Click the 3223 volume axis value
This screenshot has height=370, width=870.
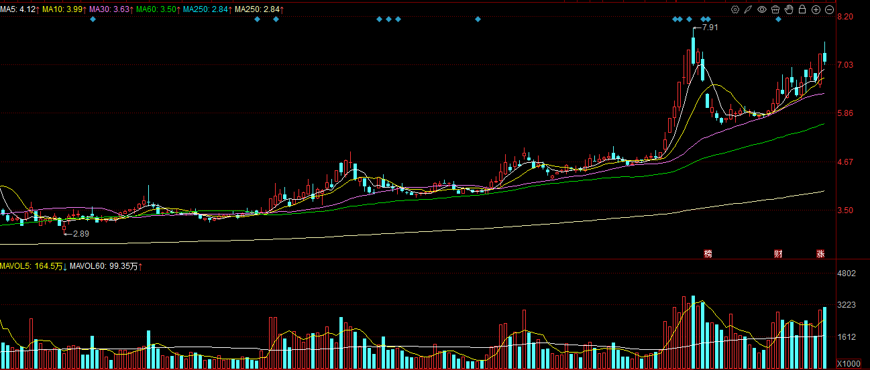(x=847, y=304)
